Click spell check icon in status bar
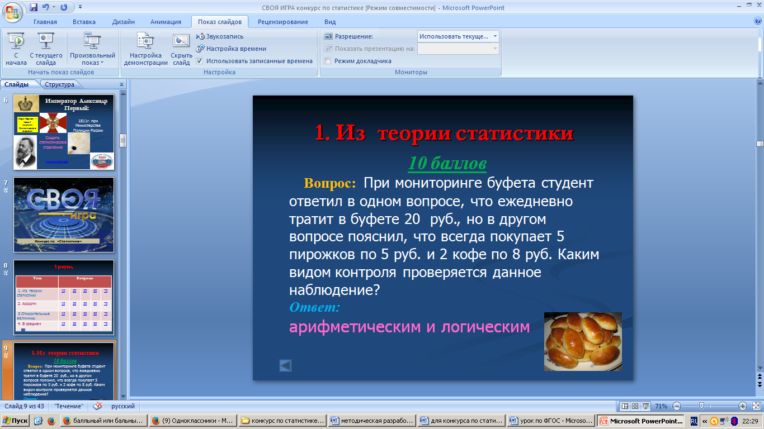Image resolution: width=764 pixels, height=429 pixels. 97,406
